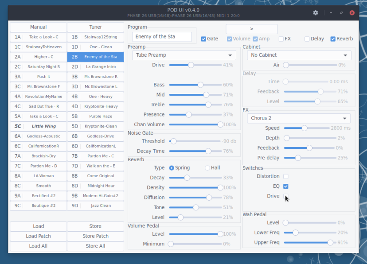367x264 pixels.
Task: Select Hall reverb type
Action: point(207,168)
